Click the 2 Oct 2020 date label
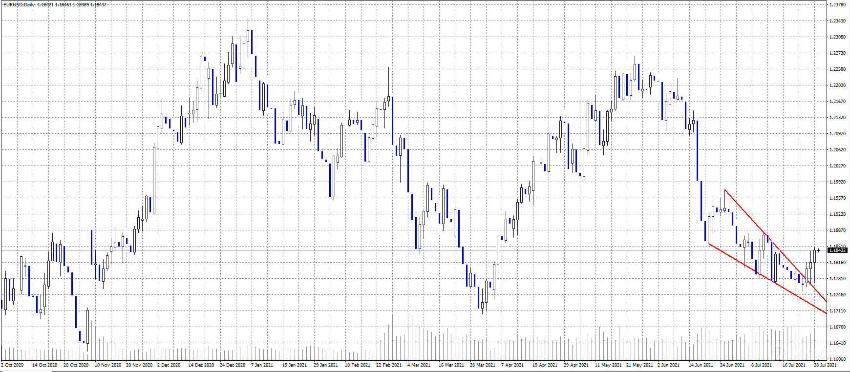Viewport: 850px width, 372px height. tap(13, 365)
